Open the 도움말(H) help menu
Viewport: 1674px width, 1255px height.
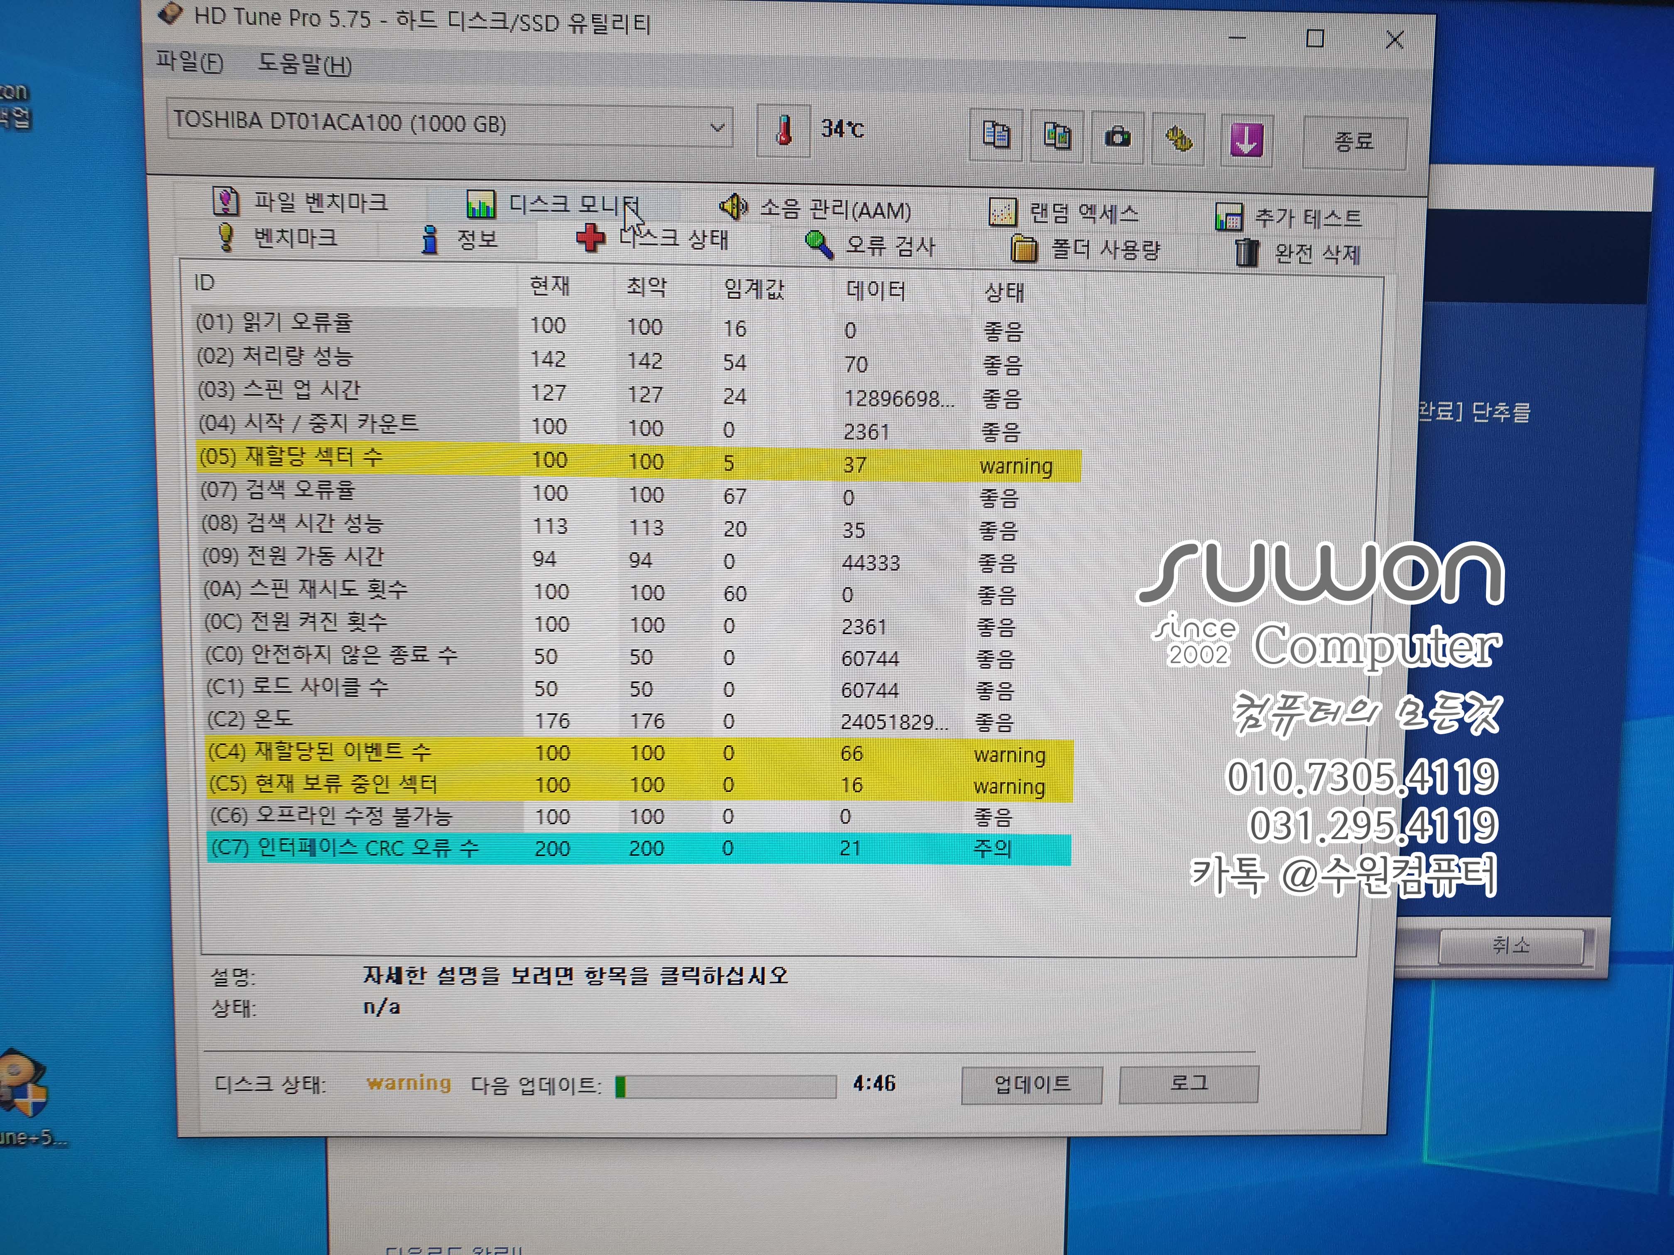pyautogui.click(x=304, y=63)
